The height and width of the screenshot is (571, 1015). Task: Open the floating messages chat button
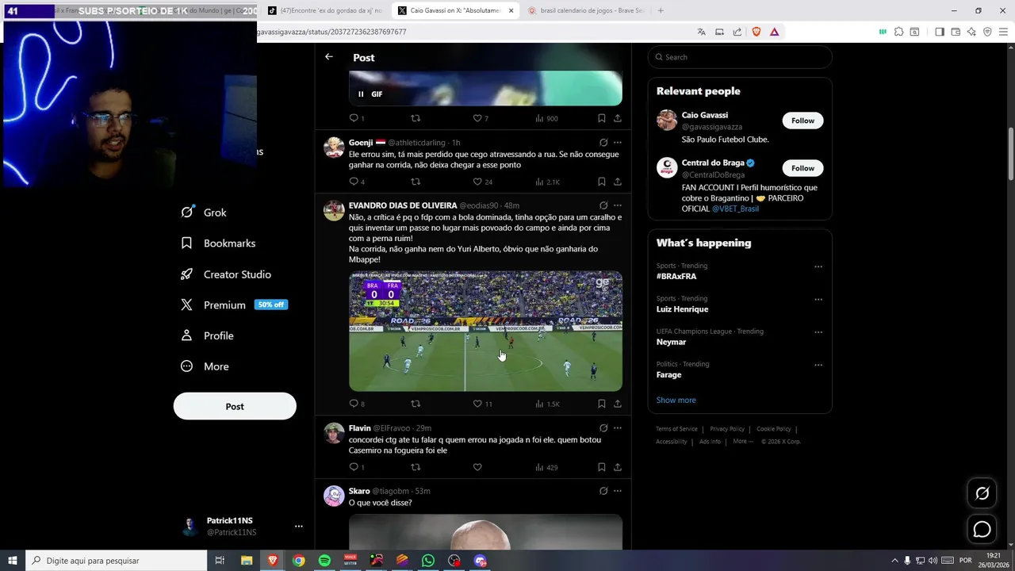(x=982, y=529)
